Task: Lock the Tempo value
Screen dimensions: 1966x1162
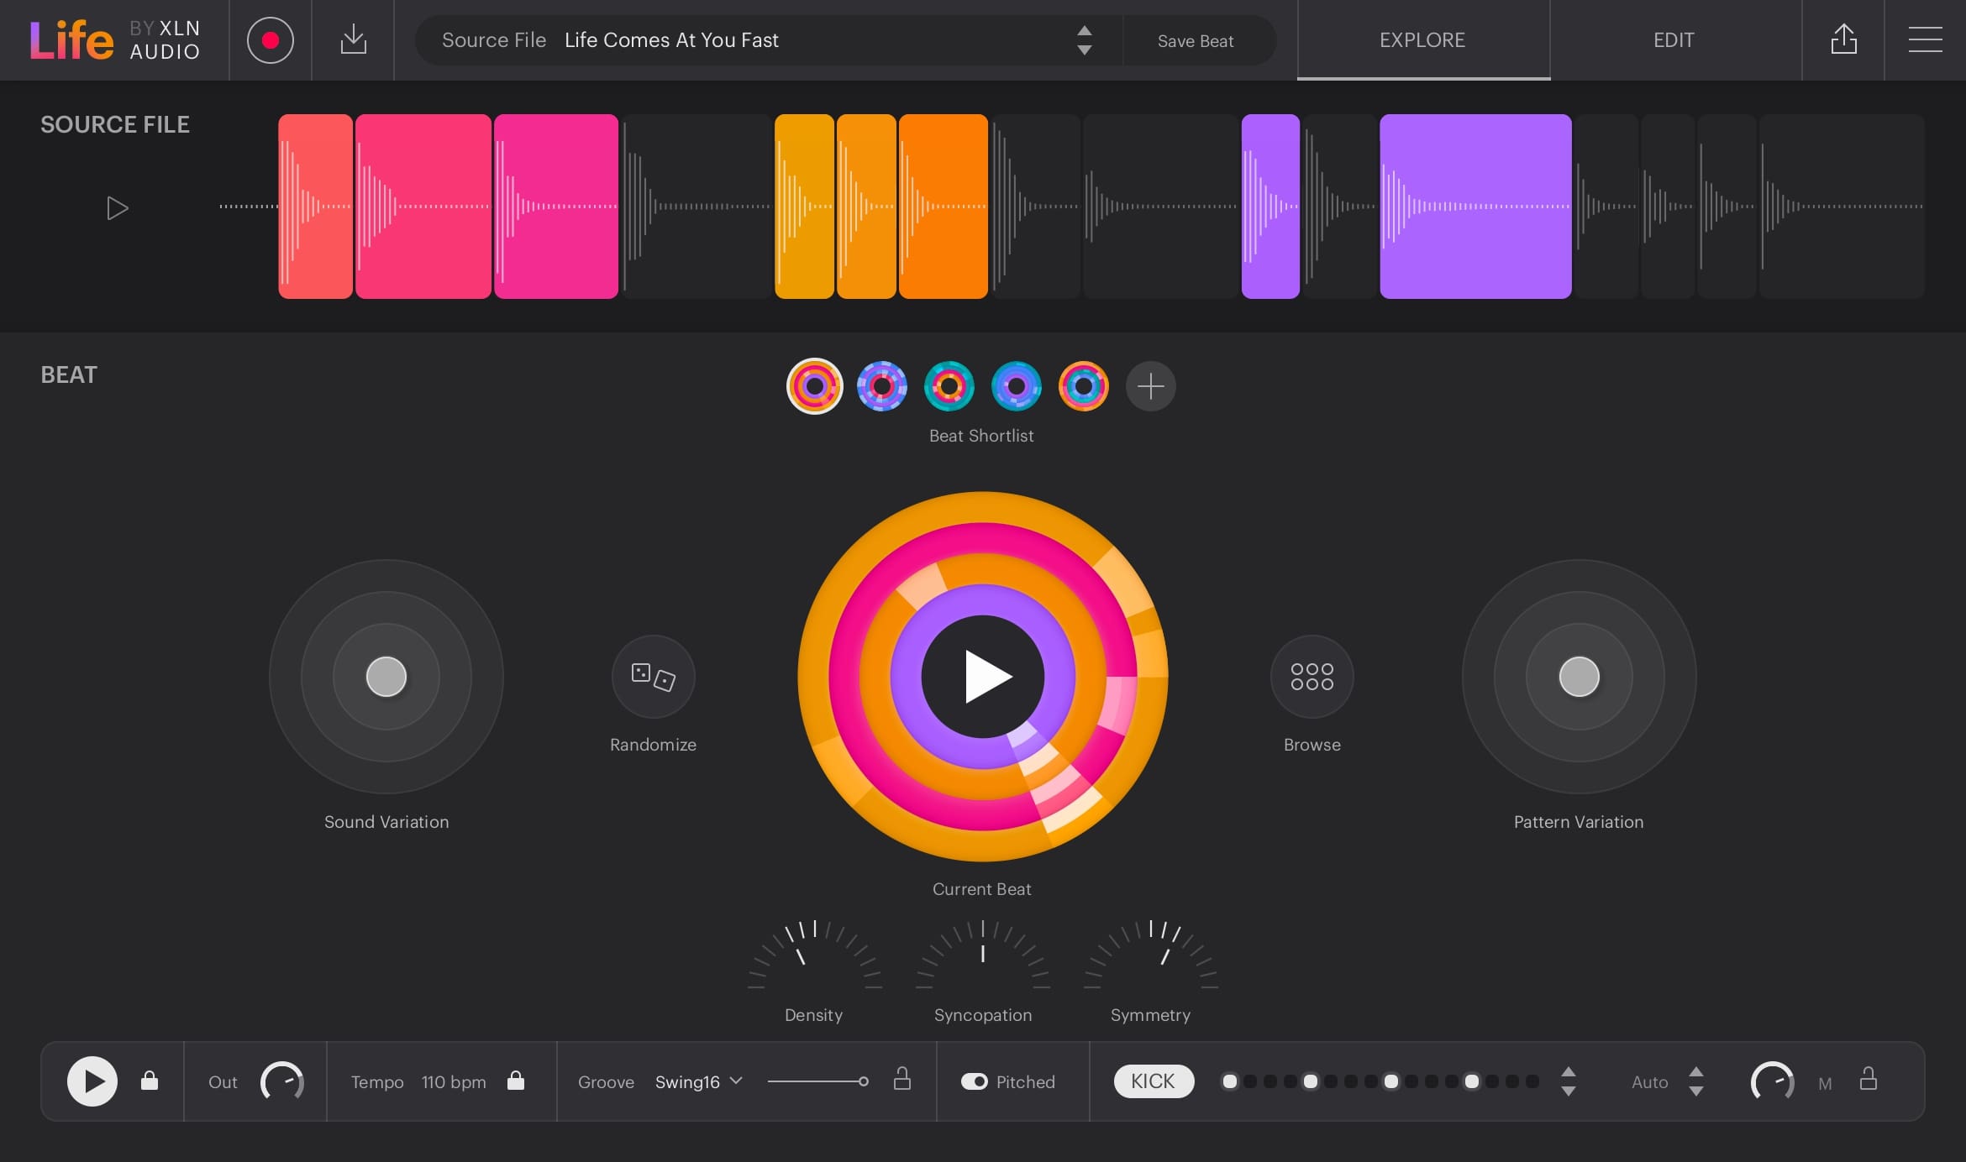Action: [x=516, y=1081]
